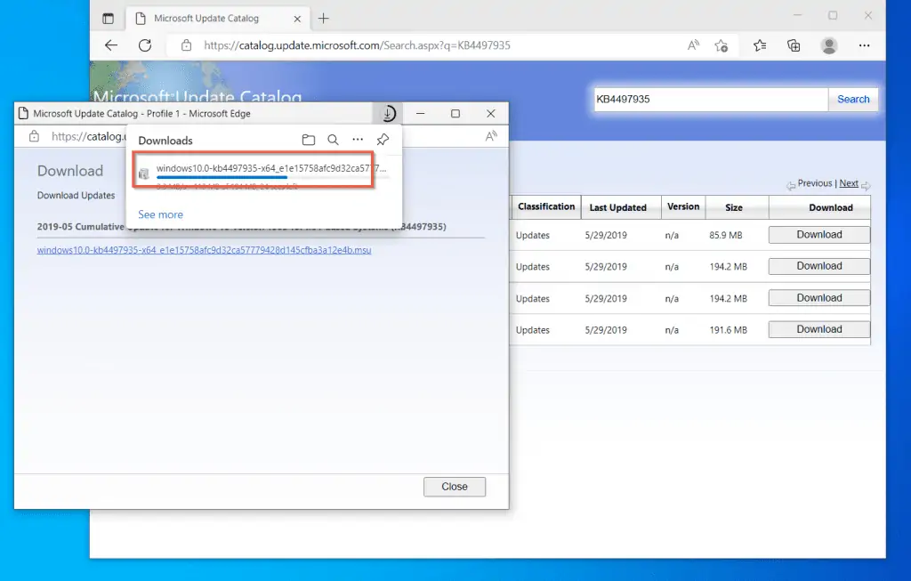Go to the Next results page

click(x=848, y=183)
